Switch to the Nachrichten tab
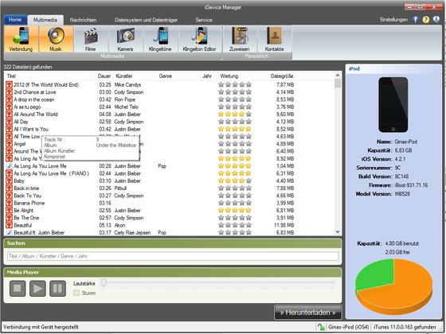The image size is (446, 334). (83, 20)
